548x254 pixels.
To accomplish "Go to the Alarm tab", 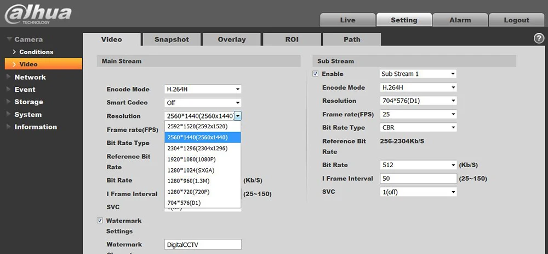I will click(x=460, y=20).
